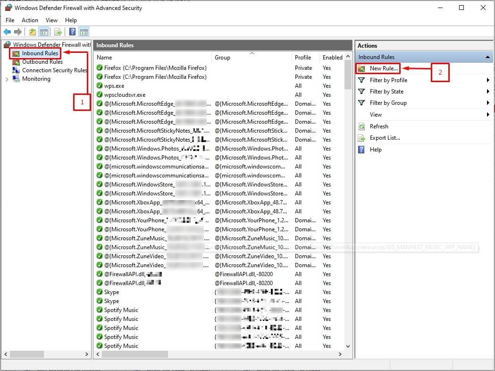Click the New Rule icon in Actions
Image resolution: width=495 pixels, height=371 pixels.
pyautogui.click(x=361, y=68)
